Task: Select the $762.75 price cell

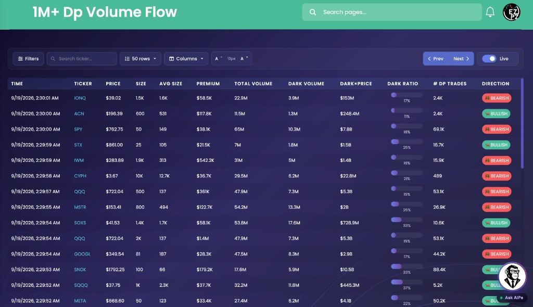Action: coord(115,129)
